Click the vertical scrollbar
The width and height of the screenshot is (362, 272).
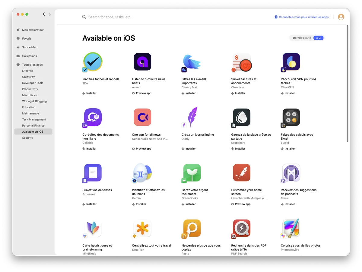click(x=348, y=84)
